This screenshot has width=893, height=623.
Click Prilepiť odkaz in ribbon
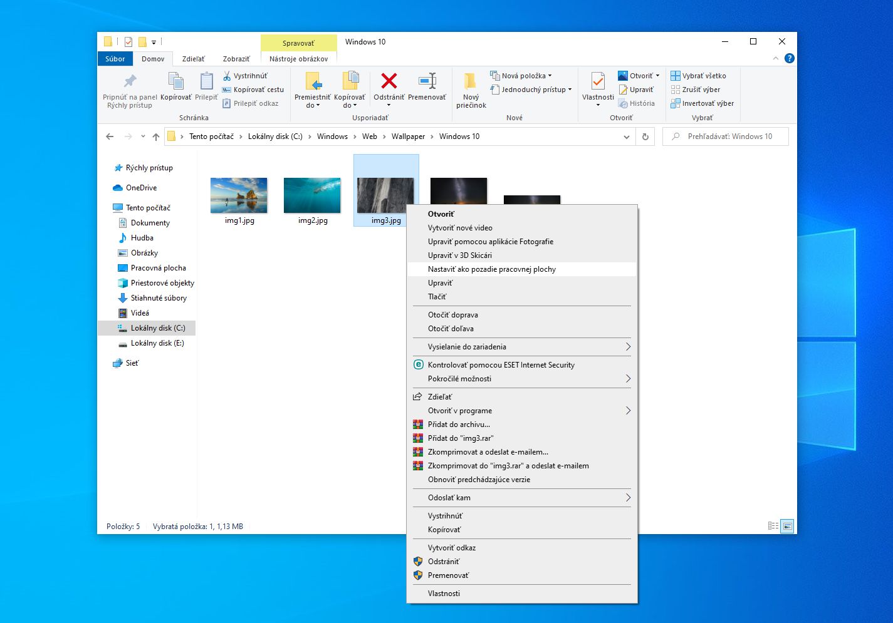tap(251, 103)
